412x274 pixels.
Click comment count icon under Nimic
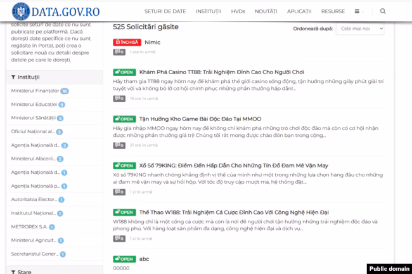tap(119, 51)
